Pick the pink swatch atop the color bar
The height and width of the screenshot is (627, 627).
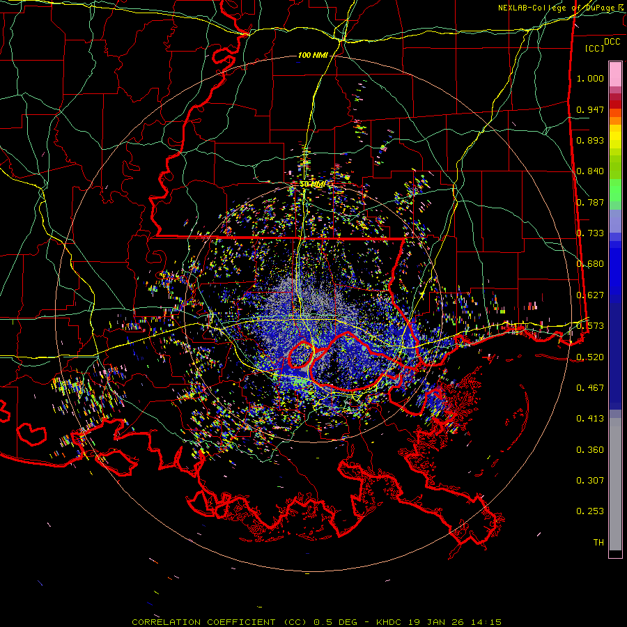pos(615,74)
